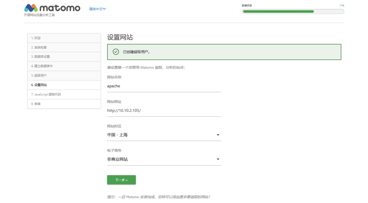This screenshot has width=368, height=203.
Task: Select step 8. 恭喜 in sidebar
Action: (64, 104)
